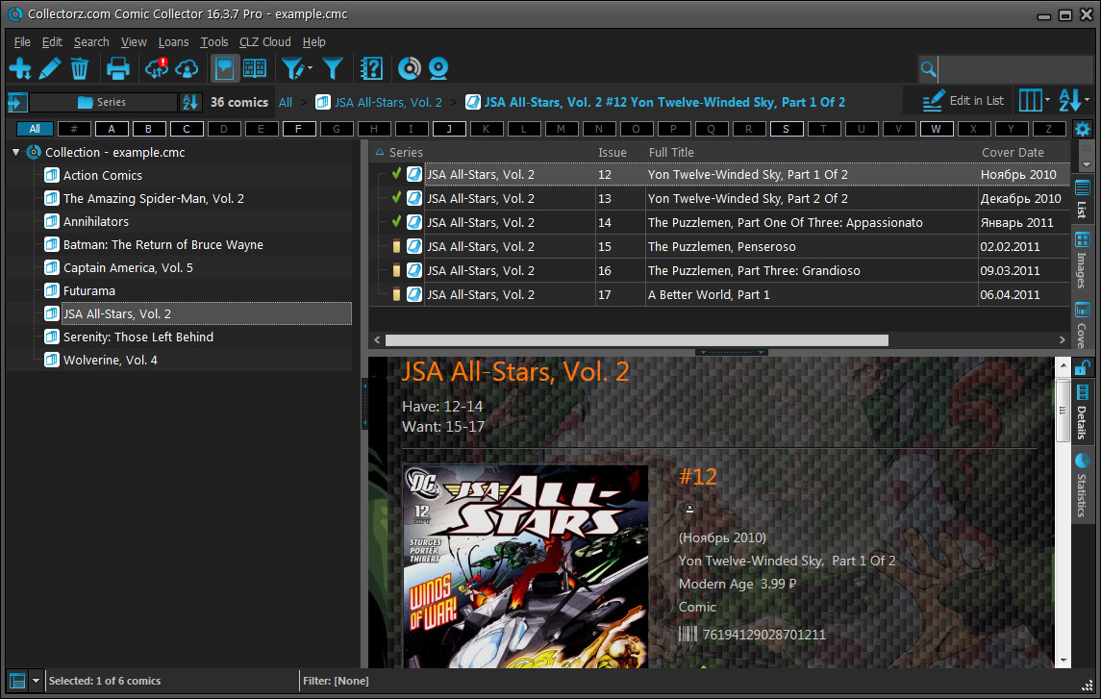Select the row titled A Better World, Part 1
This screenshot has width=1101, height=699.
pos(719,295)
